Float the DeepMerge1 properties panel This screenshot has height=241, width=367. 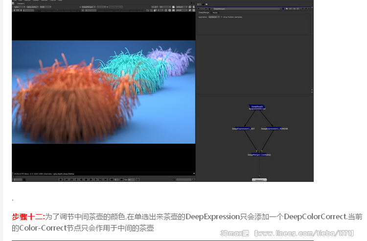(x=306, y=9)
